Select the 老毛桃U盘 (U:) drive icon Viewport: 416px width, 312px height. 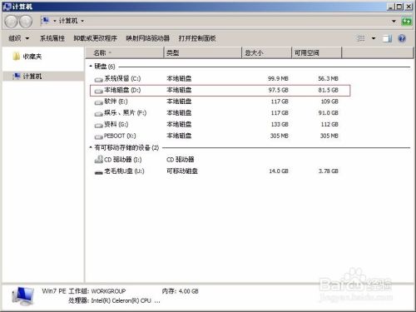click(x=98, y=172)
